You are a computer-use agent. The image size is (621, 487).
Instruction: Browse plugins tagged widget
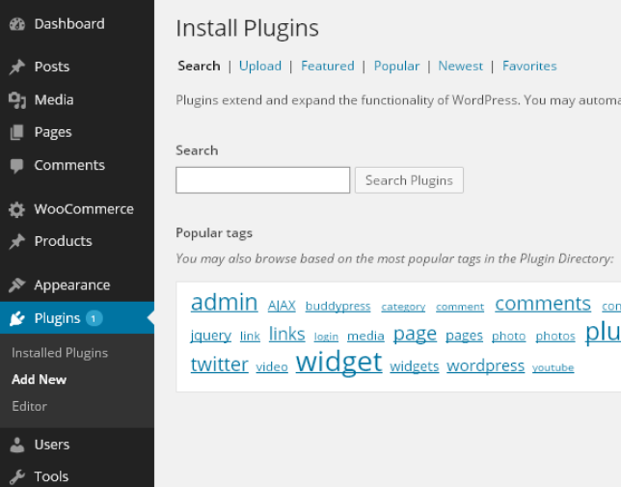pos(338,363)
